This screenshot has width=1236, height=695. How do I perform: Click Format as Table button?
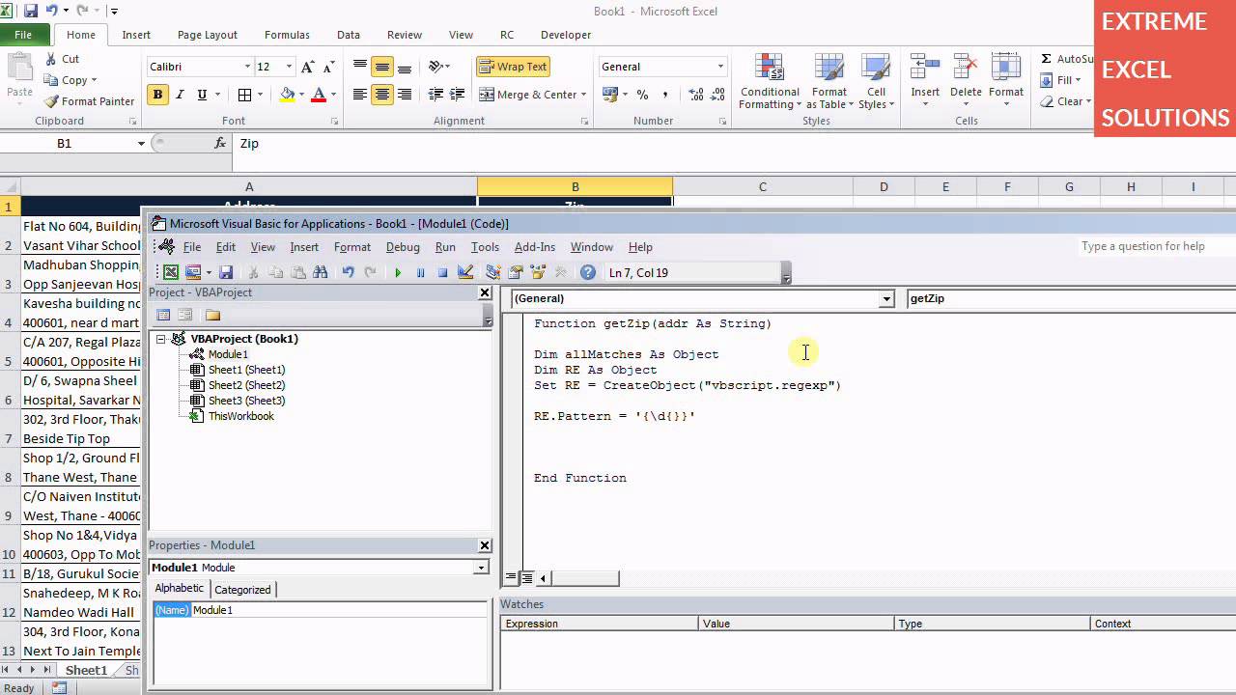tap(829, 83)
